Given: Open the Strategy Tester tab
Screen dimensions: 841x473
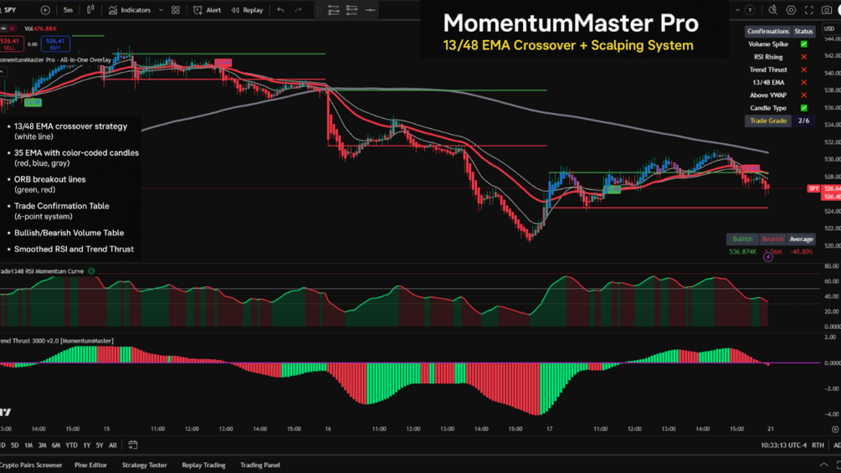Looking at the screenshot, I should (144, 465).
